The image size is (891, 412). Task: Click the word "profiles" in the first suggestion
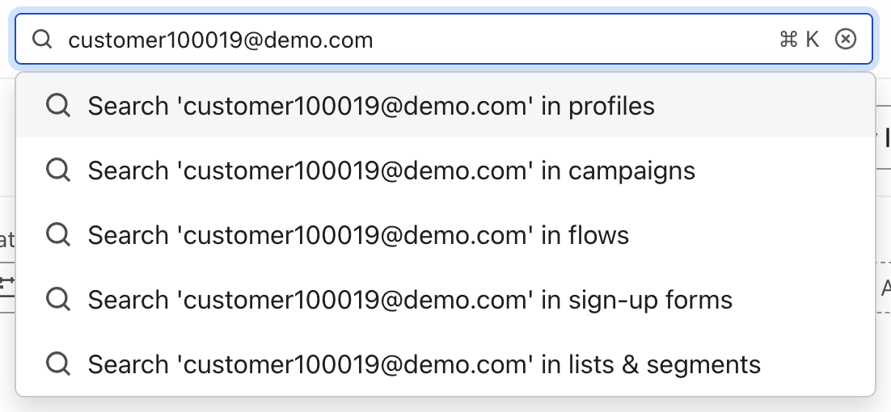611,106
